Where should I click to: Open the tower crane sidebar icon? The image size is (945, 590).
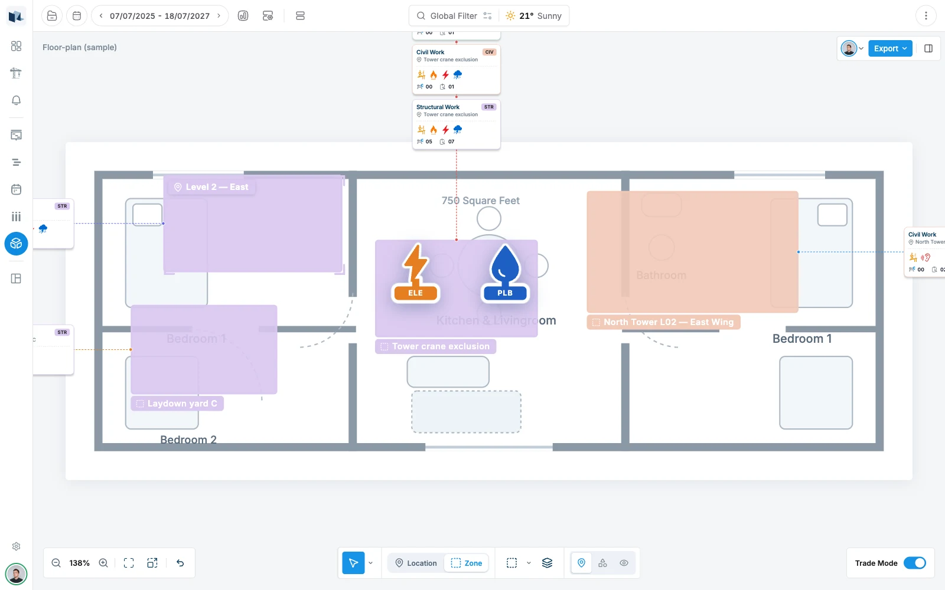[x=16, y=73]
